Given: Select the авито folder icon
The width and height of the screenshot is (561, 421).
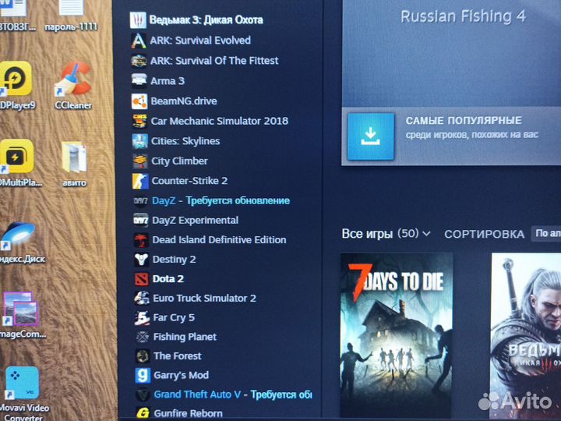Looking at the screenshot, I should point(74,165).
